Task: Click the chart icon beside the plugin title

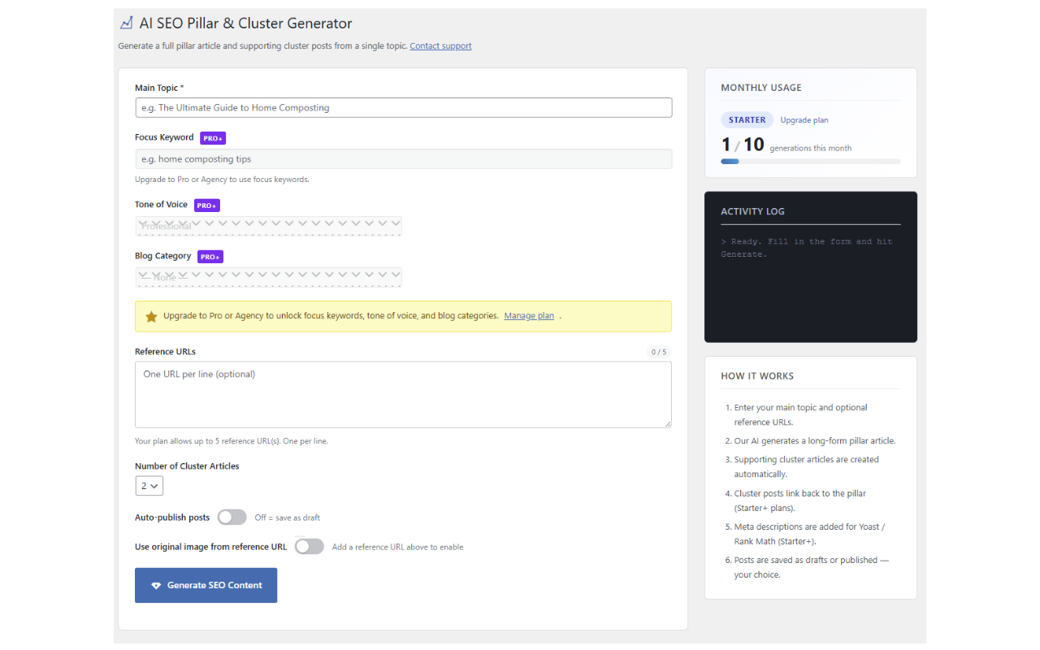Action: click(126, 23)
